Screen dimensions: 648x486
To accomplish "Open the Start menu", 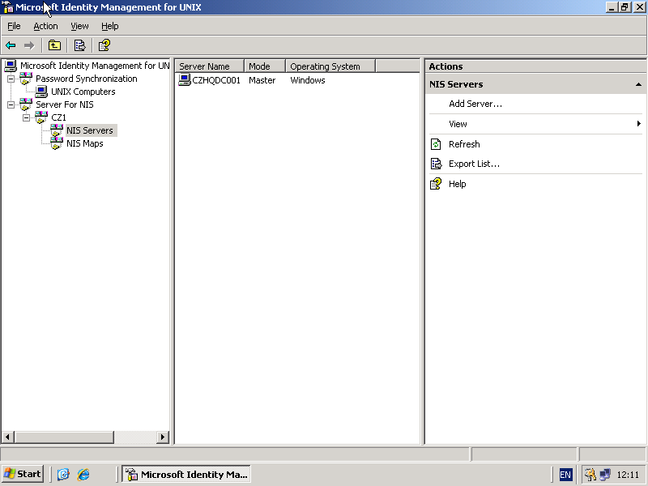I will [x=23, y=474].
